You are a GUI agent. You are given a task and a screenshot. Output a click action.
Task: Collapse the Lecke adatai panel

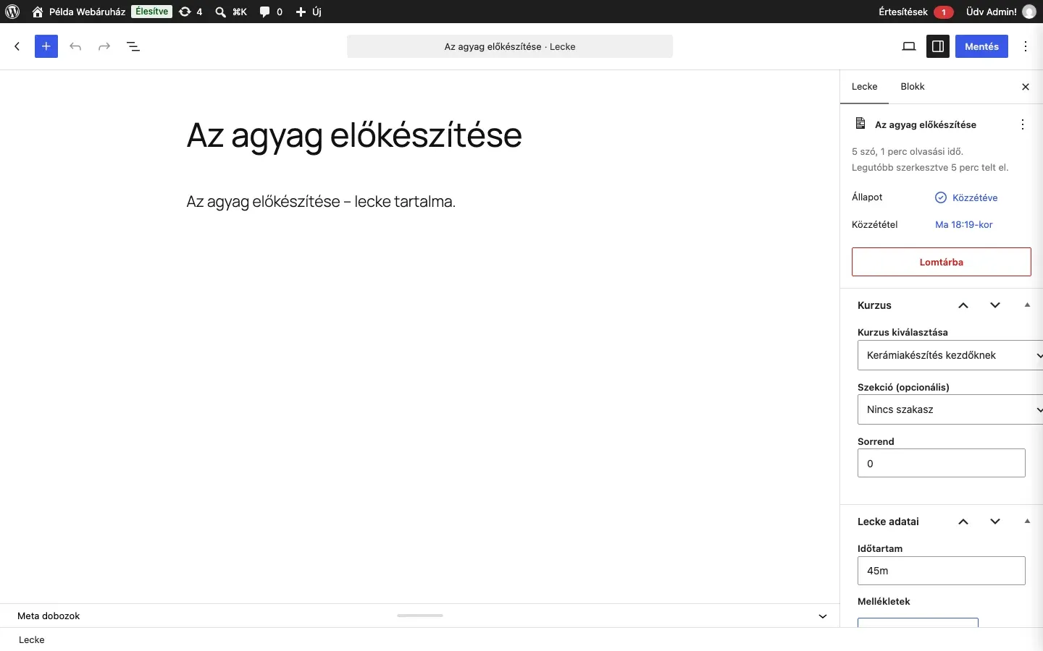point(1028,522)
